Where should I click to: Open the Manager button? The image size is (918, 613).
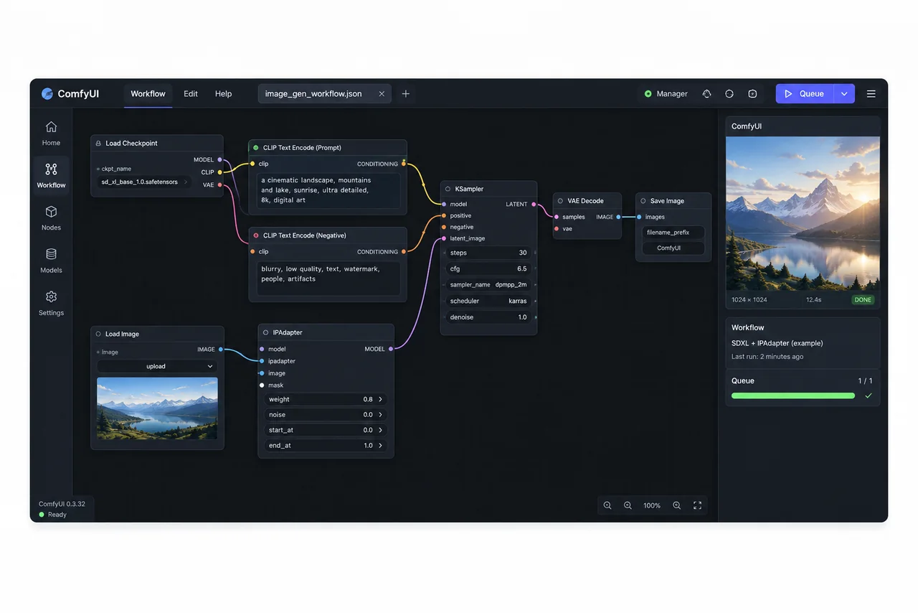pos(666,94)
